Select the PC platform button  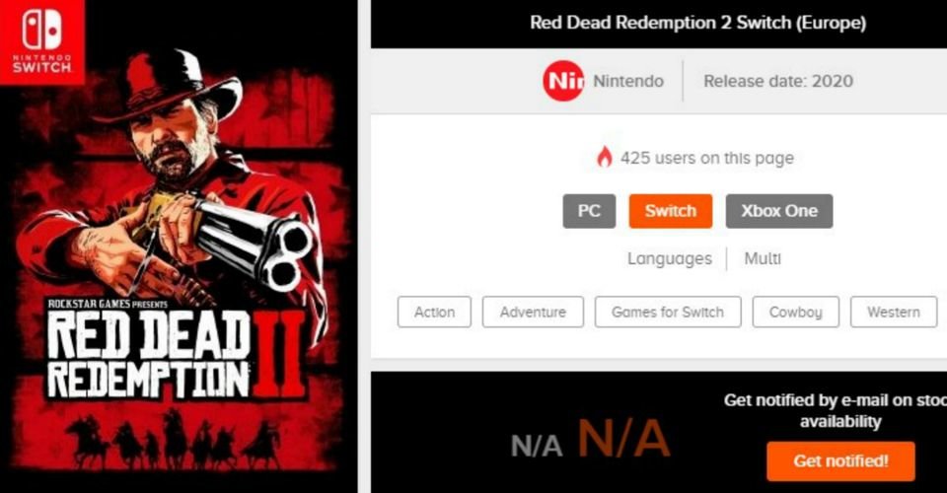pos(589,211)
